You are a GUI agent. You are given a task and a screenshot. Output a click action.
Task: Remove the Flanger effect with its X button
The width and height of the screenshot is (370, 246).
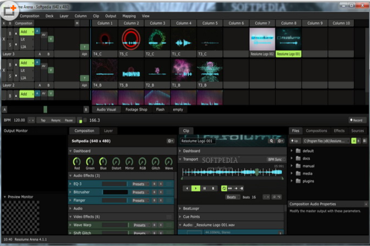coord(161,200)
